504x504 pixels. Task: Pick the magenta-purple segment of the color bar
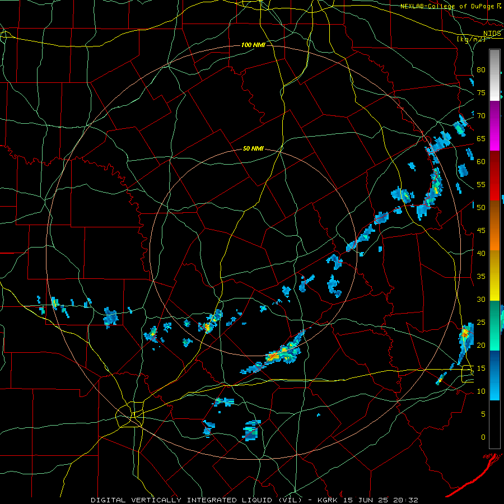pos(494,125)
